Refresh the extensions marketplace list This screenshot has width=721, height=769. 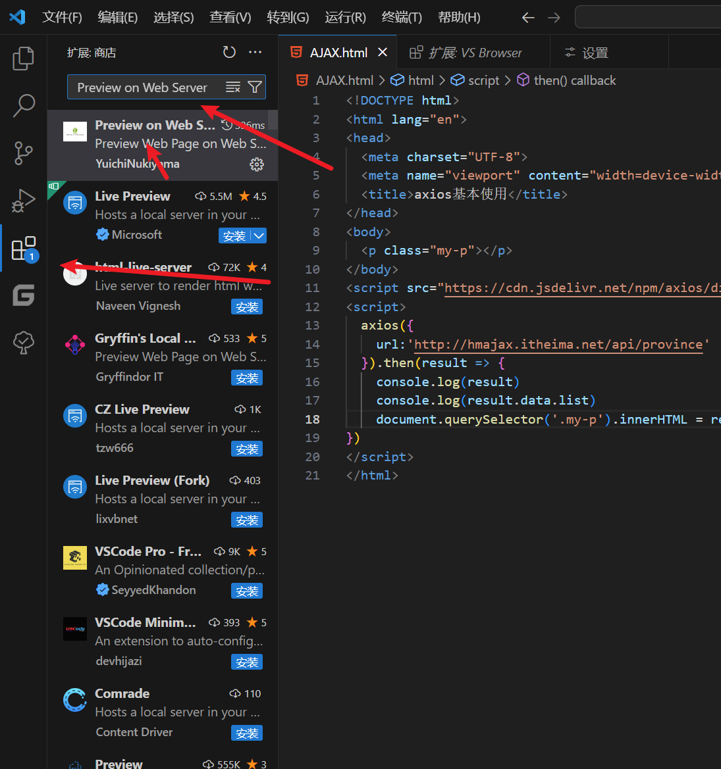(229, 52)
